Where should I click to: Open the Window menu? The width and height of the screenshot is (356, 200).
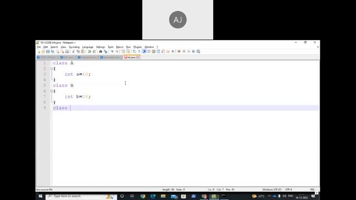149,47
